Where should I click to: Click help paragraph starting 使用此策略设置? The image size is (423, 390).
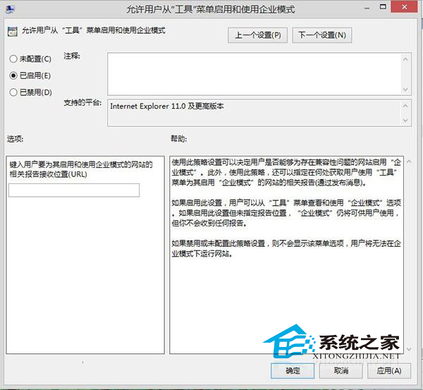286,173
